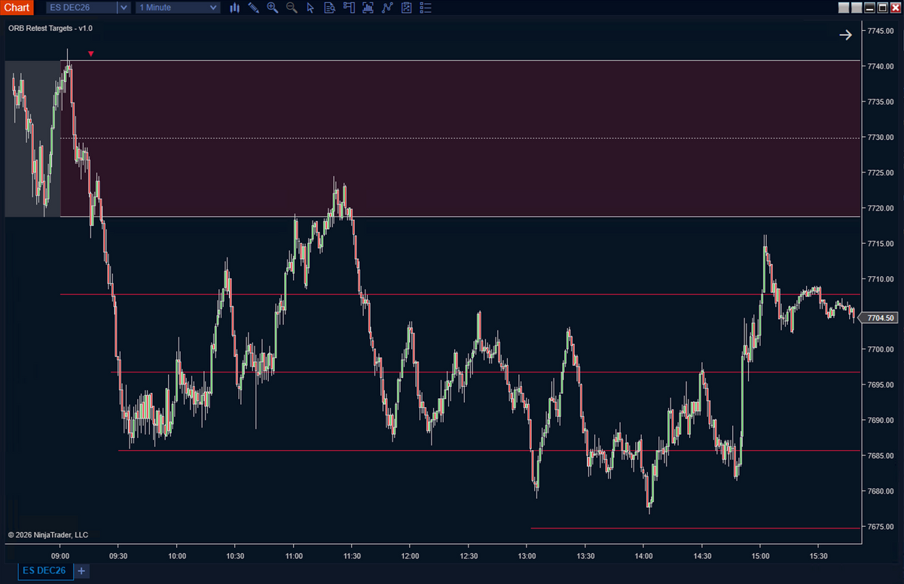Set the first gray link color box
This screenshot has height=584, width=904.
[844, 8]
